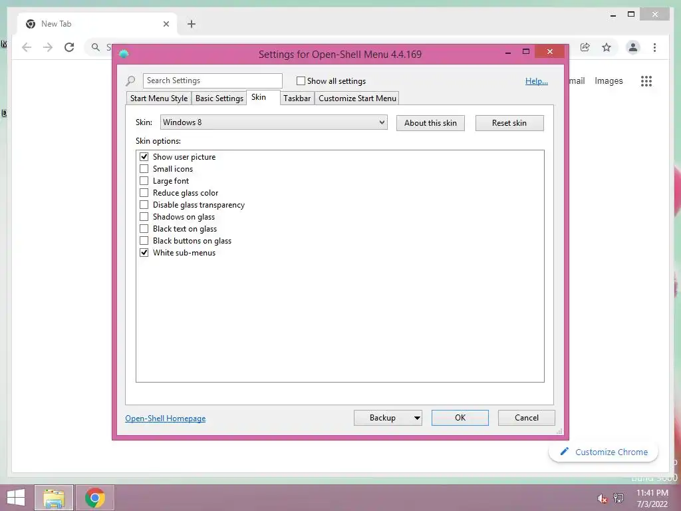Cancel the settings dialog
This screenshot has width=681, height=511.
click(527, 418)
